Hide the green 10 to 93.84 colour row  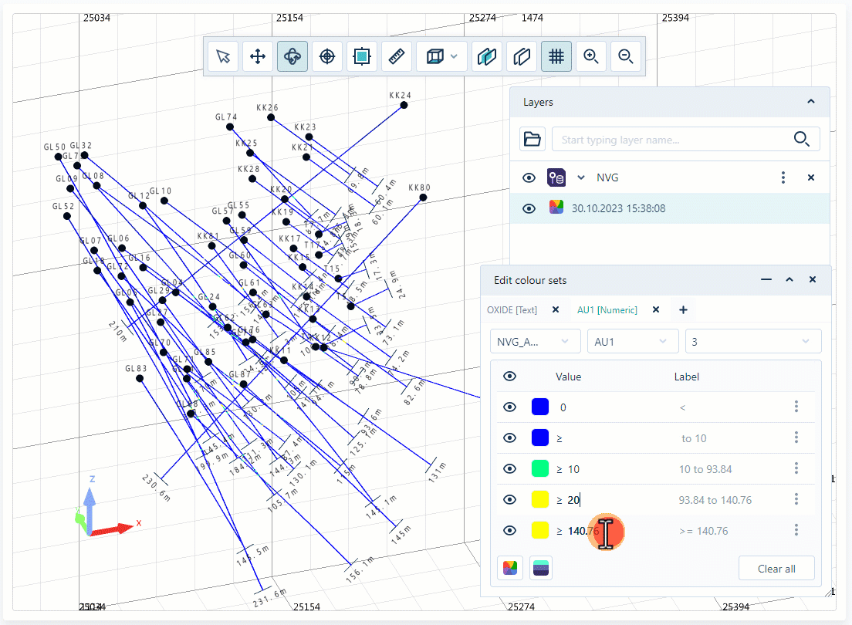pyautogui.click(x=509, y=468)
